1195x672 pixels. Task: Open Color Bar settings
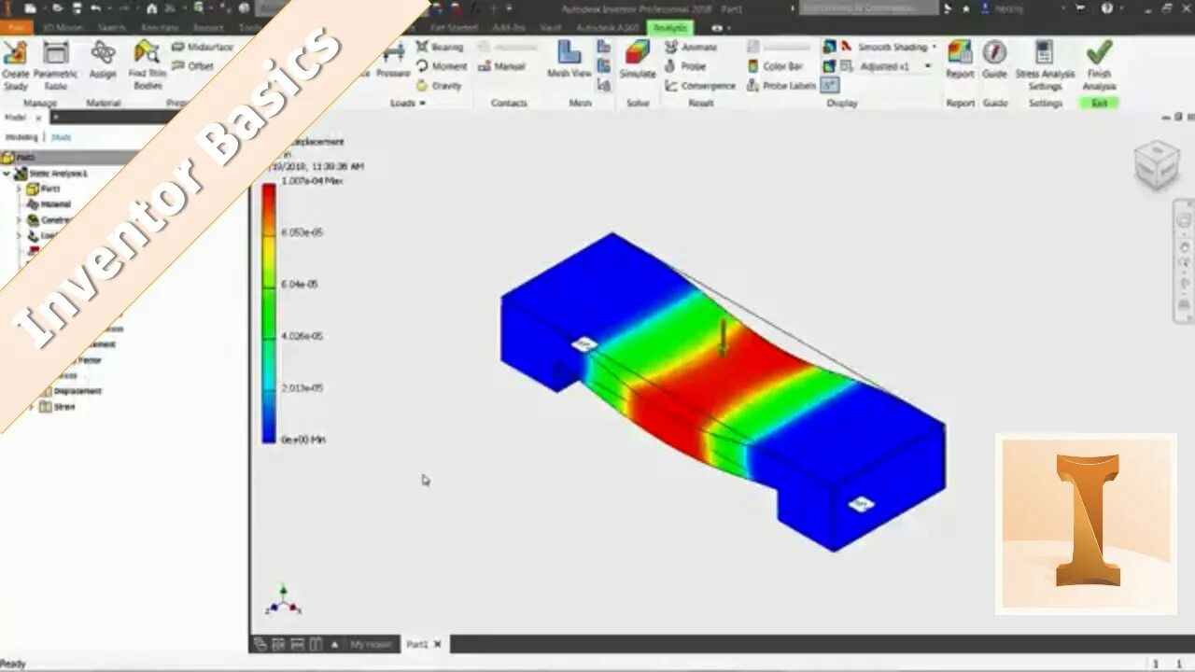(775, 66)
